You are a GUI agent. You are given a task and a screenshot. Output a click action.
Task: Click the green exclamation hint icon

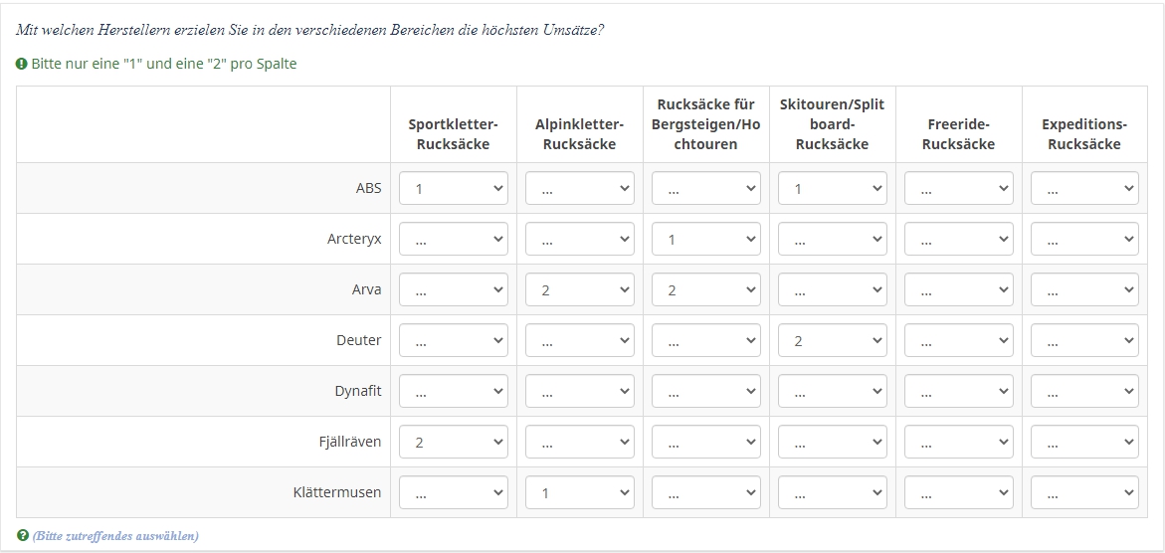22,64
